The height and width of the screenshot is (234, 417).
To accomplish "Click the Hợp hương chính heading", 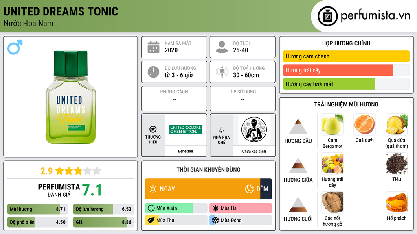I will pyautogui.click(x=346, y=43).
